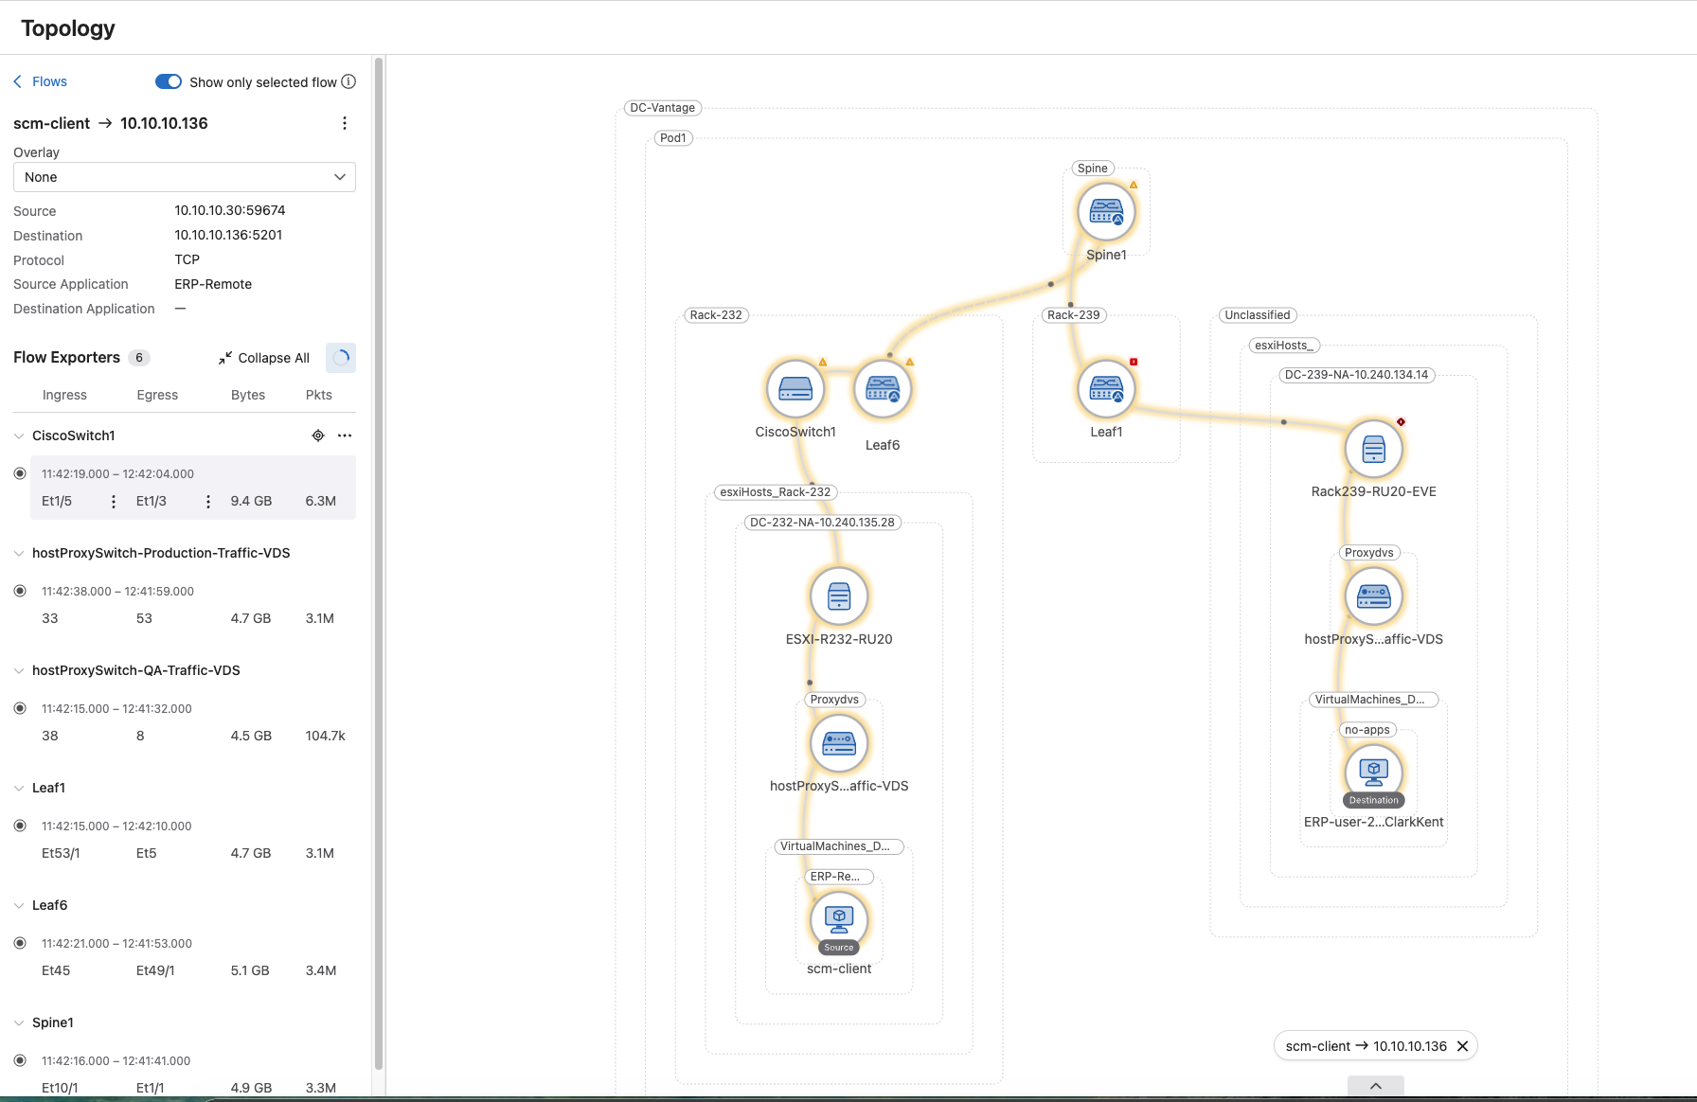Viewport: 1697px width, 1102px height.
Task: Select the Leaf6 time range radio
Action: point(20,943)
